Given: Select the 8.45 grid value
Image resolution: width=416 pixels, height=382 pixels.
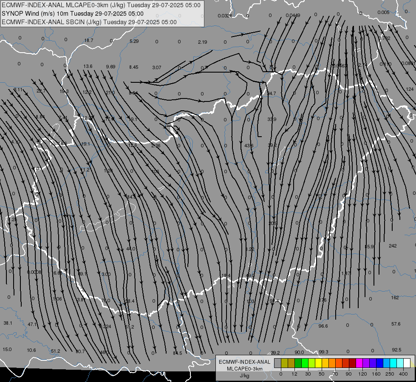Looking at the screenshot, I should (134, 67).
